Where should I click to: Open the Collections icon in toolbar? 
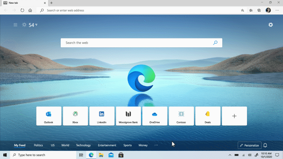(259, 10)
